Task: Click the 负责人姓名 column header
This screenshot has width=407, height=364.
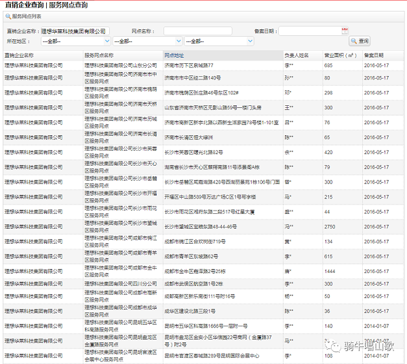Action: [x=296, y=55]
